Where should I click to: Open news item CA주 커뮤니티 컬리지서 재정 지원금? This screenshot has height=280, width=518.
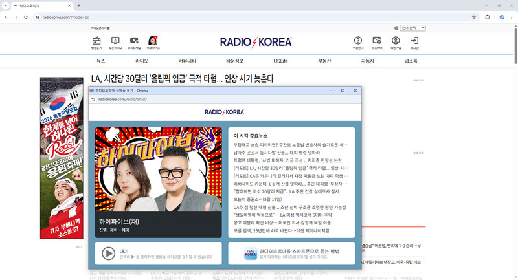point(290,176)
